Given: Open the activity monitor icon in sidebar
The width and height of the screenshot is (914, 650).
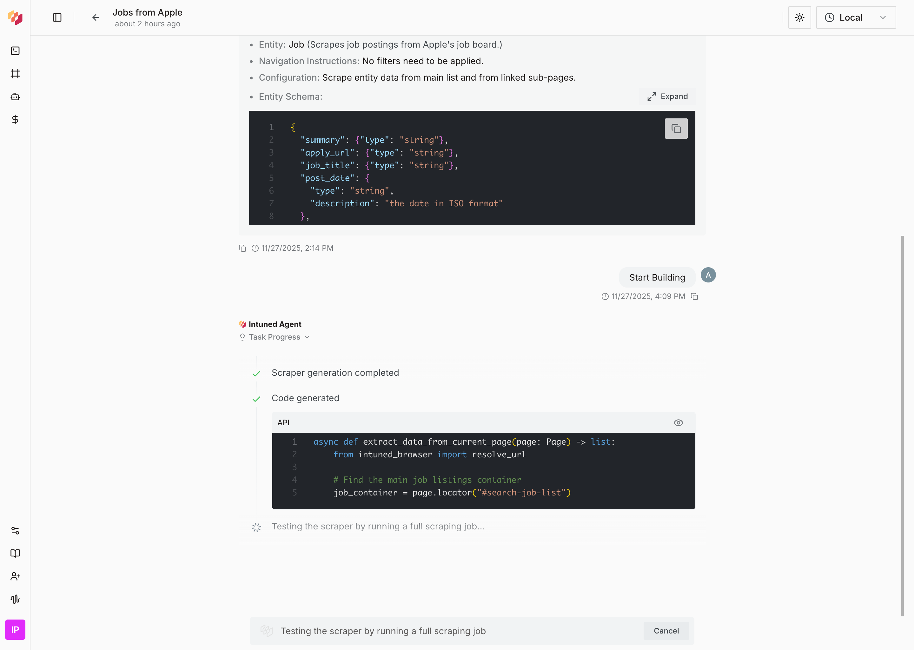Looking at the screenshot, I should (15, 599).
